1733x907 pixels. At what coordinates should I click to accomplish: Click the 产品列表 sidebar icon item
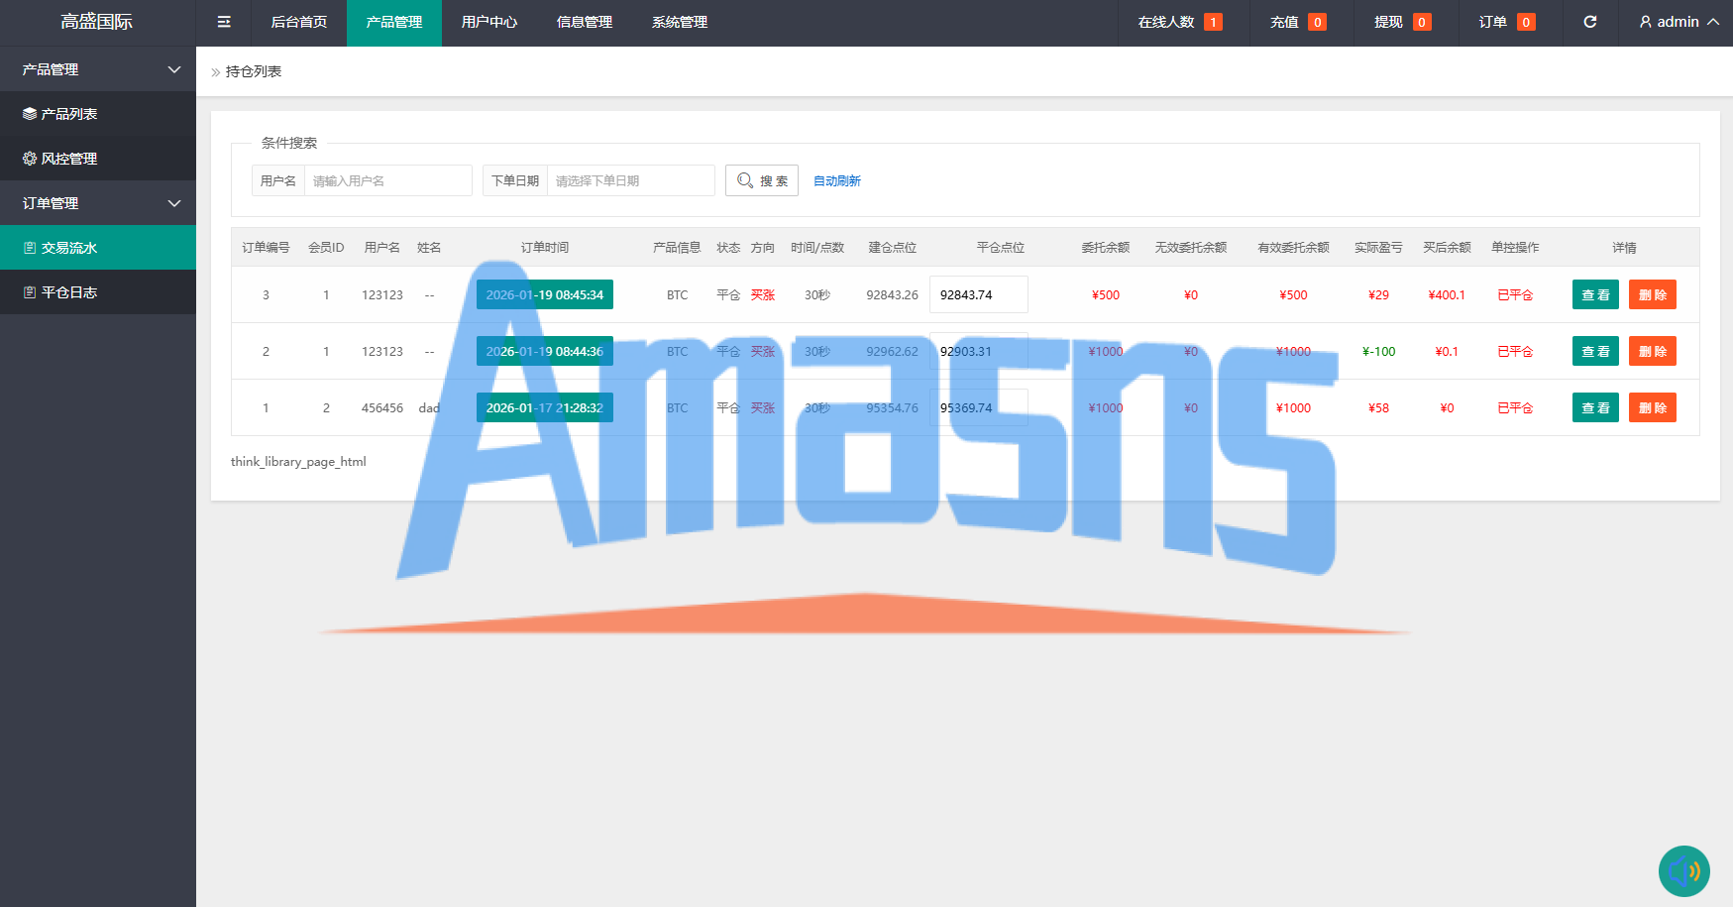[98, 114]
